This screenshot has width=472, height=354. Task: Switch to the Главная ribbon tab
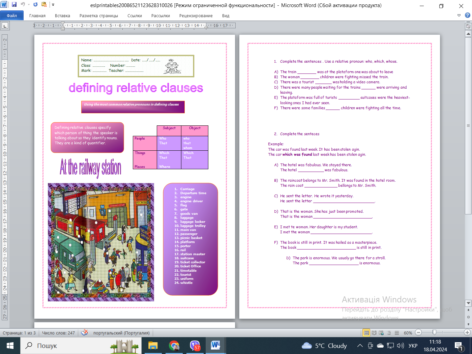pos(37,16)
